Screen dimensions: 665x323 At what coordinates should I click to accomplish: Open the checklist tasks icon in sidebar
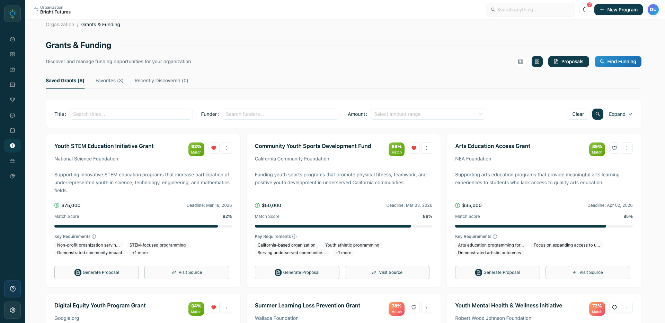12,85
